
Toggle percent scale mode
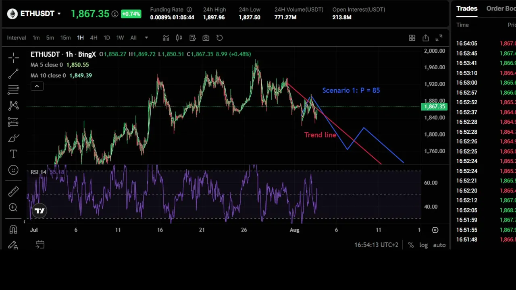[x=411, y=245]
